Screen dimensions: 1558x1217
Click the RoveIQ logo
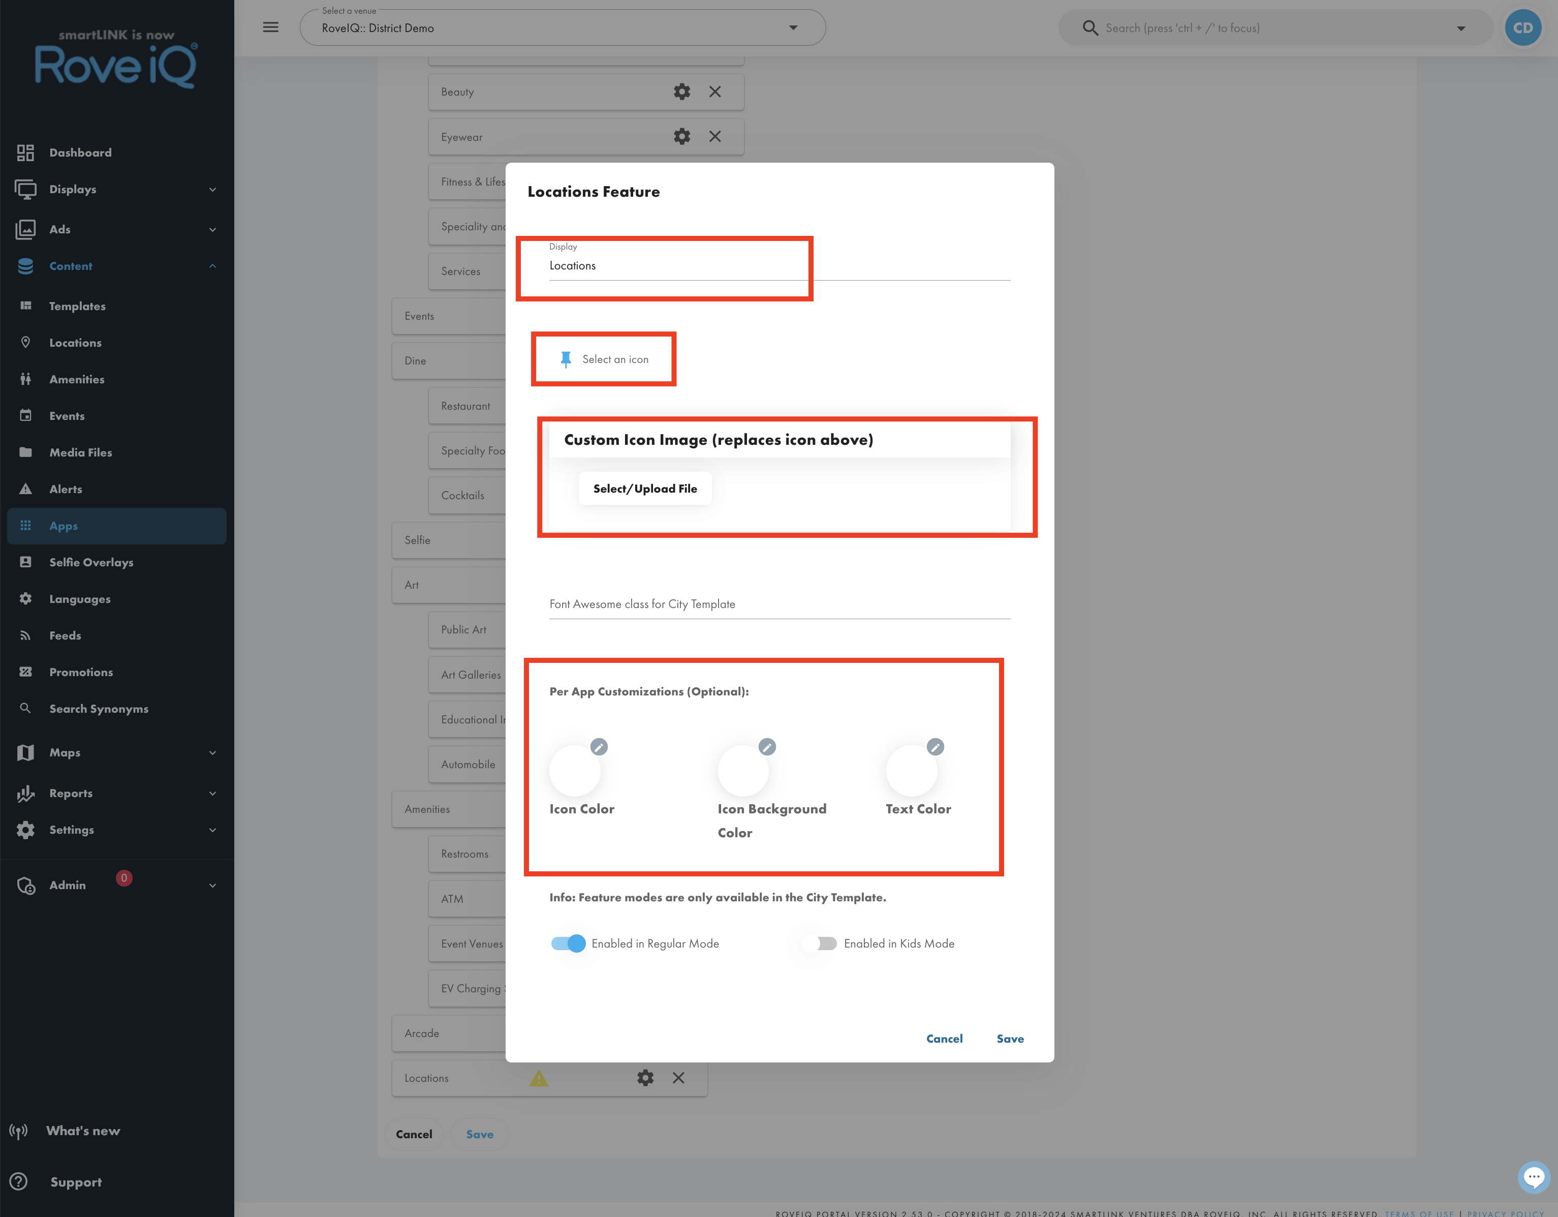pyautogui.click(x=116, y=60)
